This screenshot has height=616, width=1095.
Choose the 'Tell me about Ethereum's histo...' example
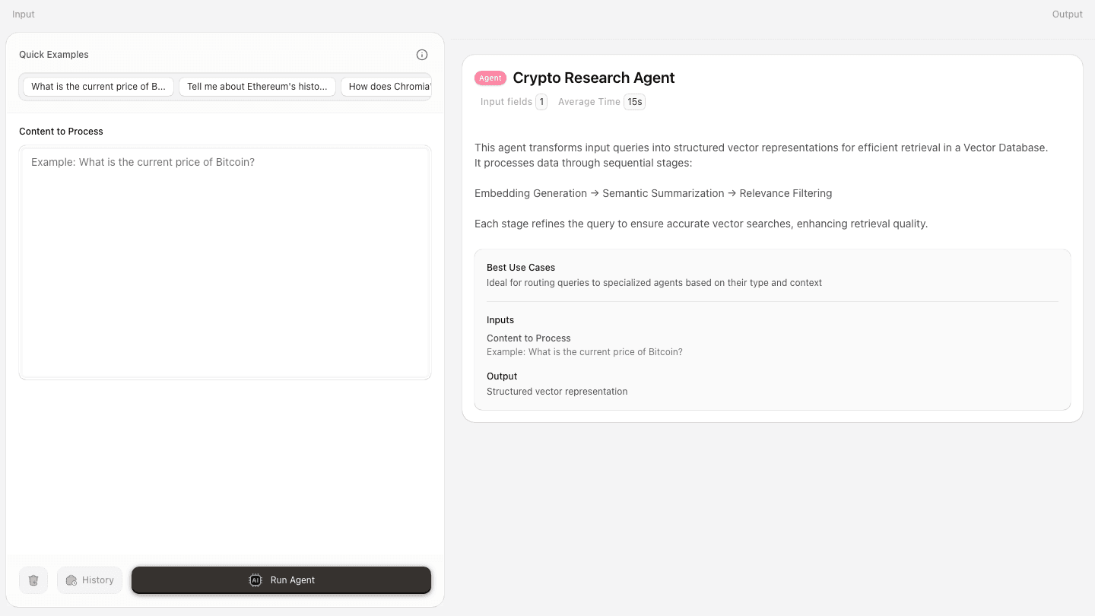[257, 87]
